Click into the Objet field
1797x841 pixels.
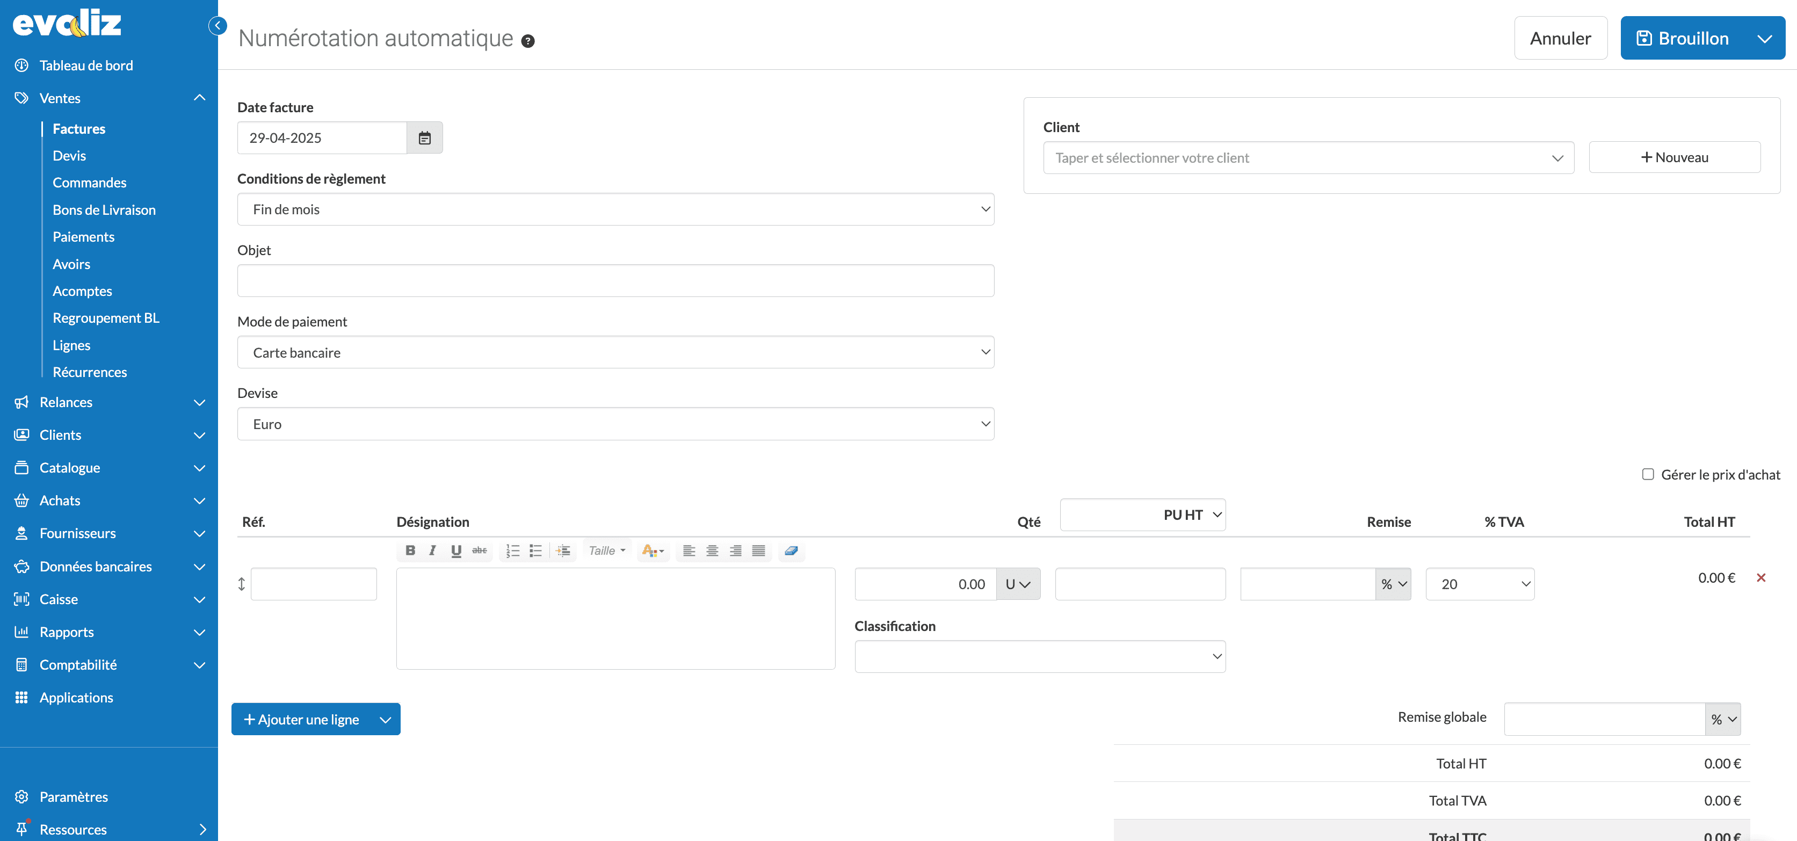pyautogui.click(x=615, y=281)
